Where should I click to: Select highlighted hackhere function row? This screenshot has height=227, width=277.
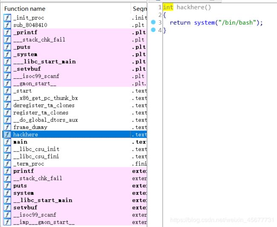click(x=75, y=135)
